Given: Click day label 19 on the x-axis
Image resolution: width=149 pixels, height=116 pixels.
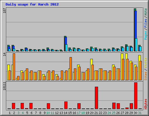Looking at the screenshot, I should point(87,113).
